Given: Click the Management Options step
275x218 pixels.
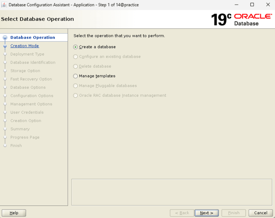Looking at the screenshot, I should pos(31,104).
